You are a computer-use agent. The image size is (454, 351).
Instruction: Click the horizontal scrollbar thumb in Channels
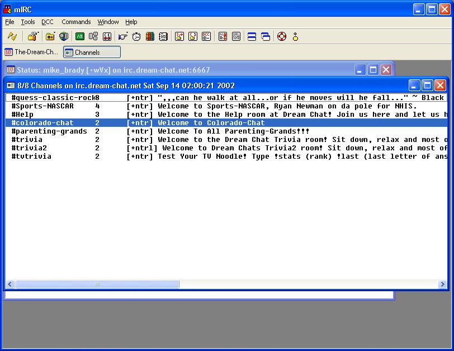[x=97, y=284]
